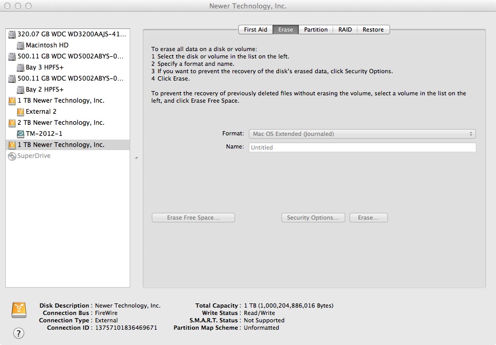Click the large FireWire disk icon beside Disk Description
Viewport: 496px width, 345px height.
pyautogui.click(x=19, y=310)
